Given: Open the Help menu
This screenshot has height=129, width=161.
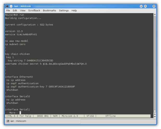Looking at the screenshot, I should tap(74, 11).
